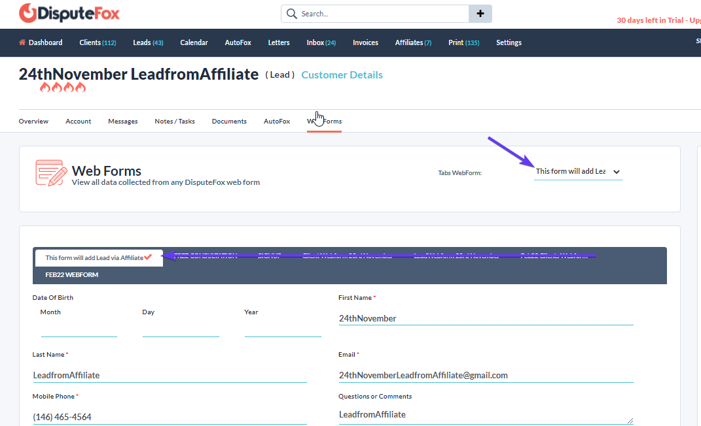Click the search magnifier icon

291,14
